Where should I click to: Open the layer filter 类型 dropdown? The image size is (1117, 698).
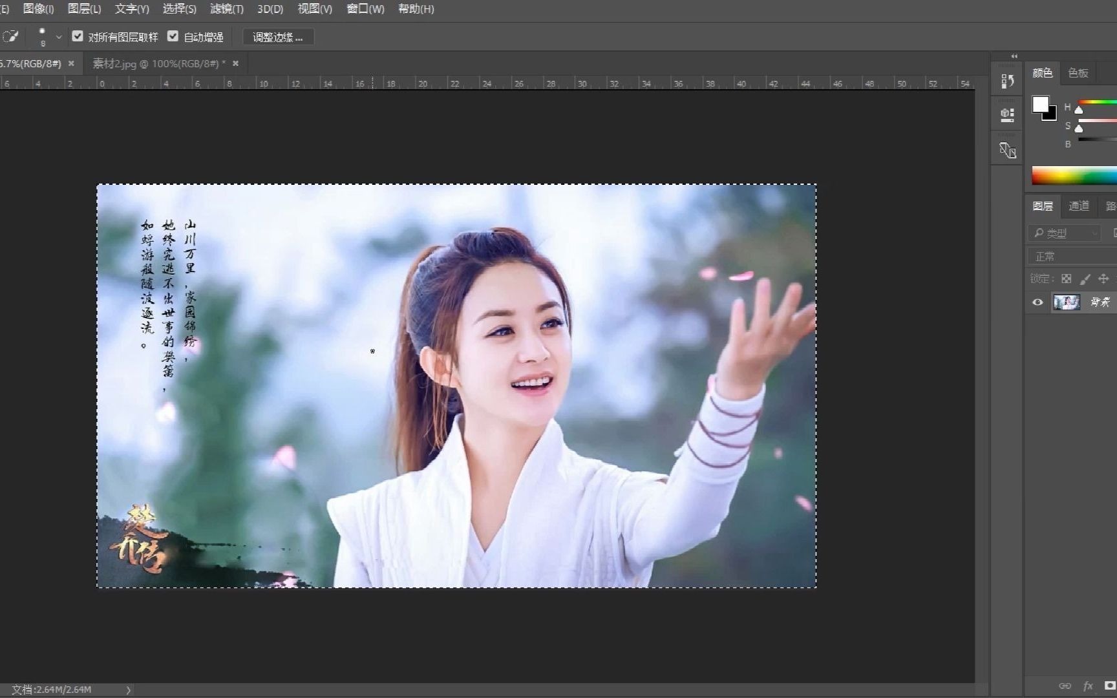click(1065, 233)
